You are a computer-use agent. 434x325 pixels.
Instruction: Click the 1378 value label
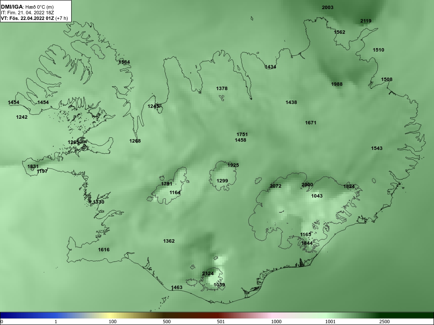tap(222, 88)
